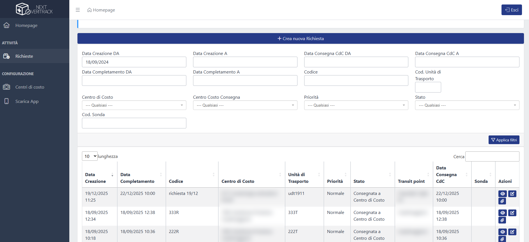
Task: Click the Cerca search field
Action: pyautogui.click(x=492, y=156)
